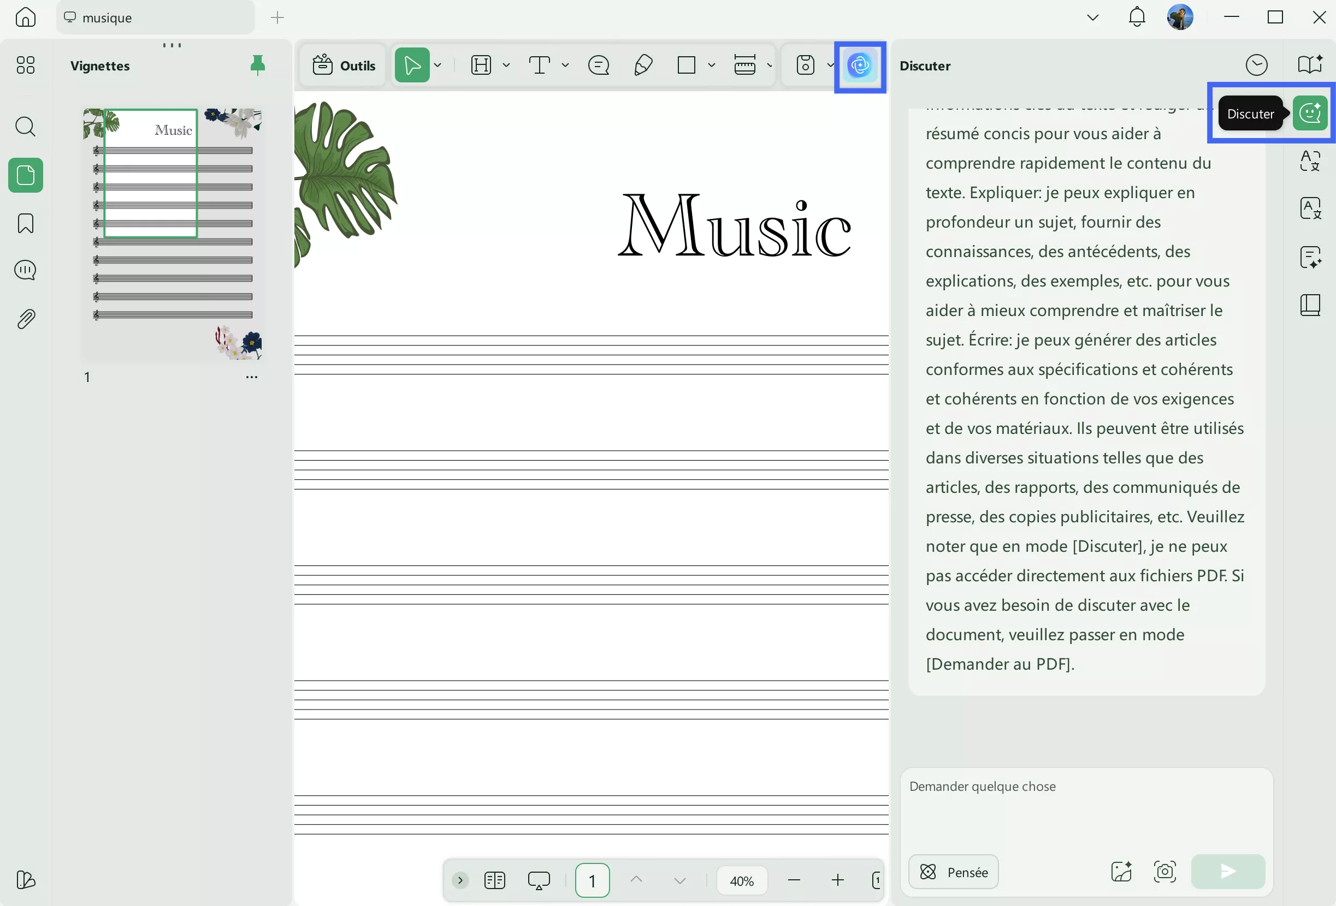1336x906 pixels.
Task: Expand the text tool dropdown arrow
Action: (565, 65)
